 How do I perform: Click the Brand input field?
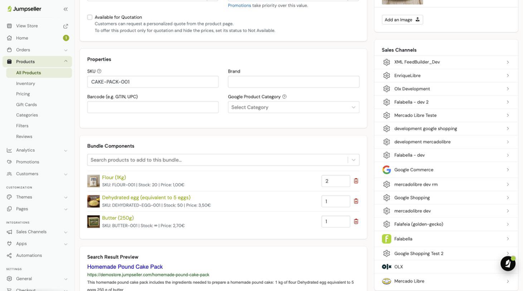(x=294, y=82)
